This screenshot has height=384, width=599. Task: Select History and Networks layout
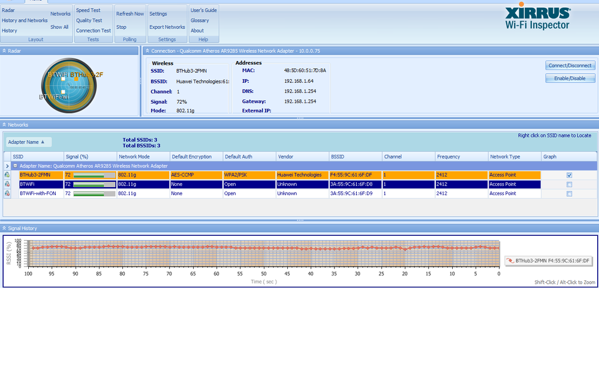coord(25,20)
